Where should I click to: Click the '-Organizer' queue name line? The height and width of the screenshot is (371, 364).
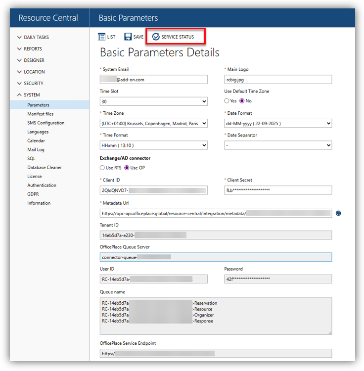click(158, 315)
